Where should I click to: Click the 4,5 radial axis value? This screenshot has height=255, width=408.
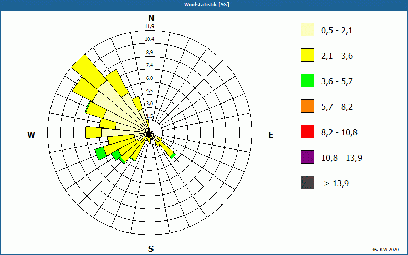point(149,91)
